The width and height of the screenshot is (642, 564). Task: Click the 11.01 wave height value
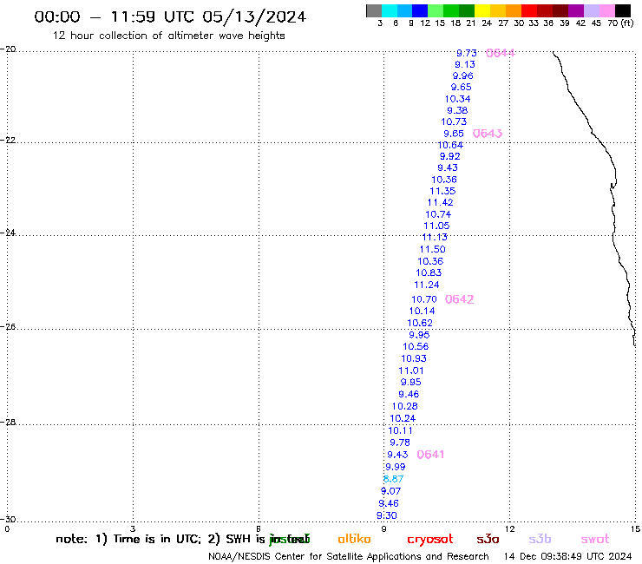click(411, 371)
